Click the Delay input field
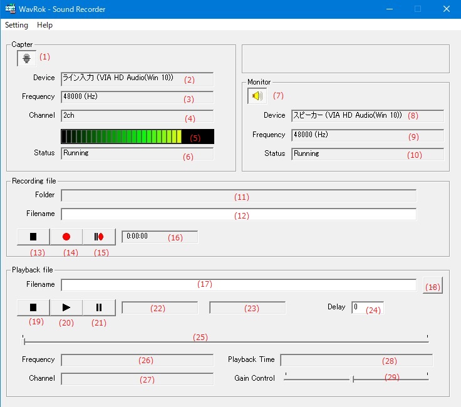This screenshot has width=461, height=407. (x=368, y=307)
